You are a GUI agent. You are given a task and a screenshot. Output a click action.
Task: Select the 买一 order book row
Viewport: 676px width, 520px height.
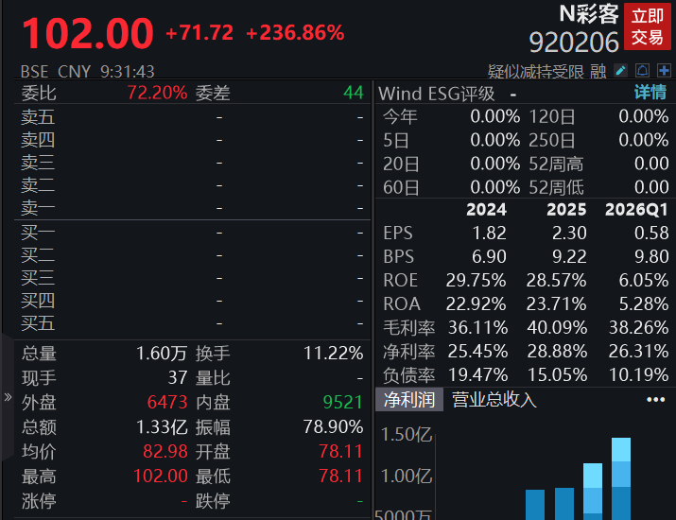pyautogui.click(x=192, y=233)
